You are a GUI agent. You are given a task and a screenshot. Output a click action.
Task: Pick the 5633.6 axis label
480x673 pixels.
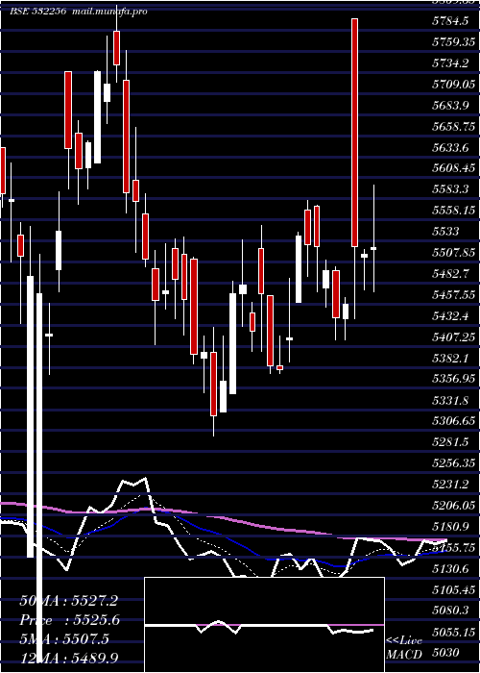450,147
